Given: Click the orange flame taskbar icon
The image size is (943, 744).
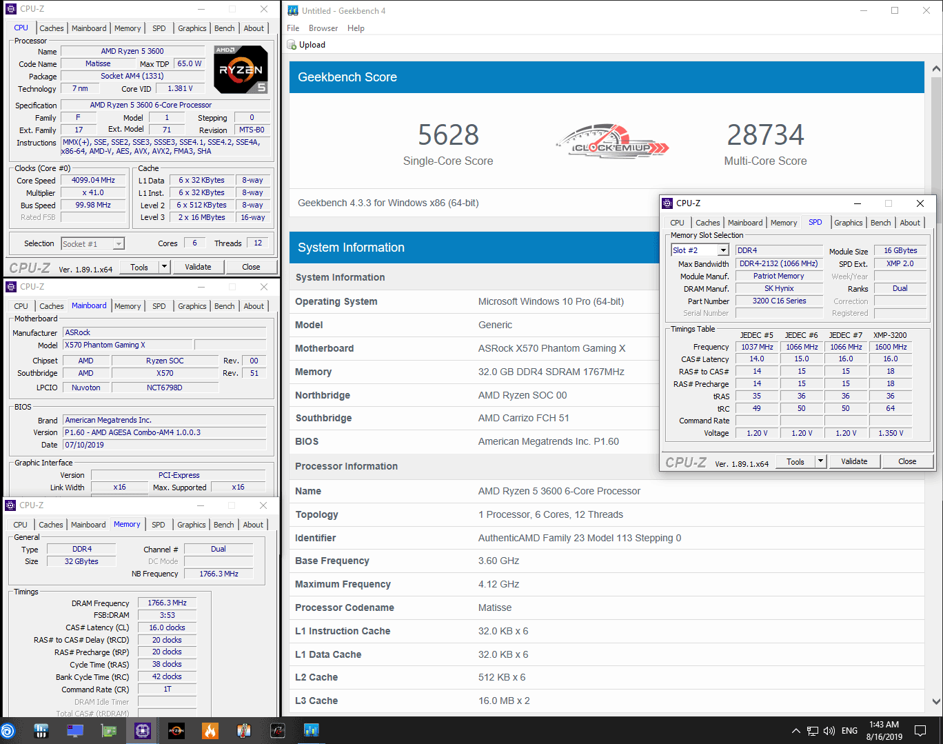Looking at the screenshot, I should [210, 730].
